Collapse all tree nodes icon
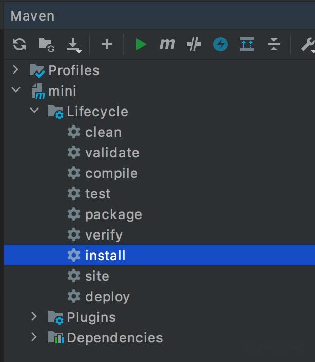The height and width of the screenshot is (362, 315). (274, 44)
